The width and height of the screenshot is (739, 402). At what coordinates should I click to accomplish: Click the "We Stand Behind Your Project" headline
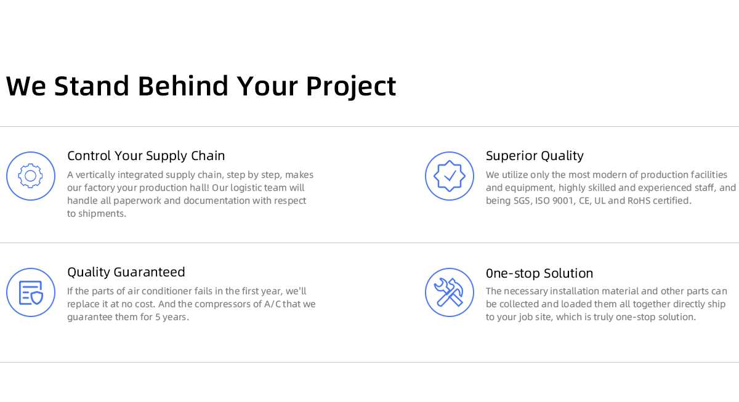point(201,86)
